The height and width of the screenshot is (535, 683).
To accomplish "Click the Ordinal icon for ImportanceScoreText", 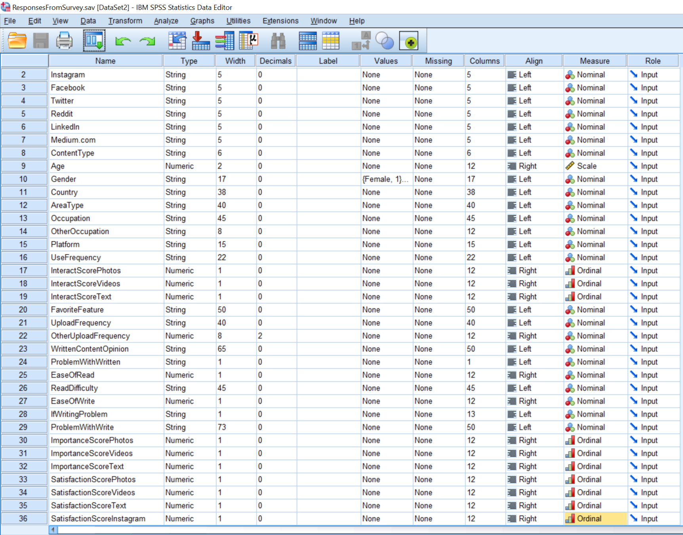I will point(570,466).
